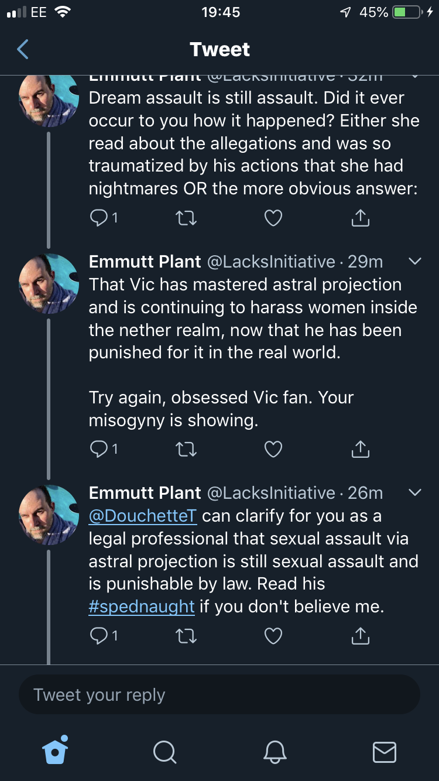Open the Notifications bell tab
This screenshot has width=439, height=781.
(275, 751)
